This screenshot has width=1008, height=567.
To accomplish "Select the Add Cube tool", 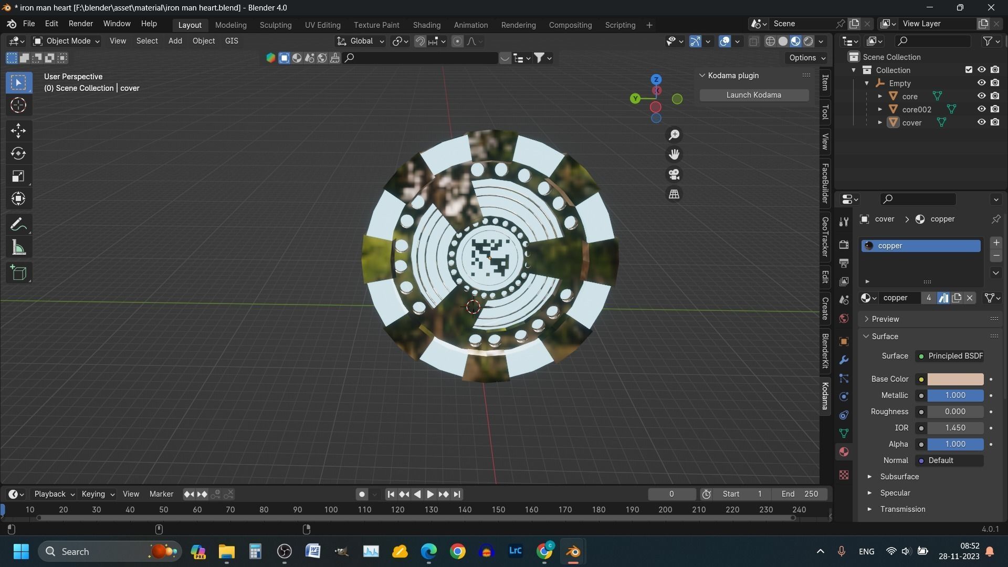I will 18,273.
